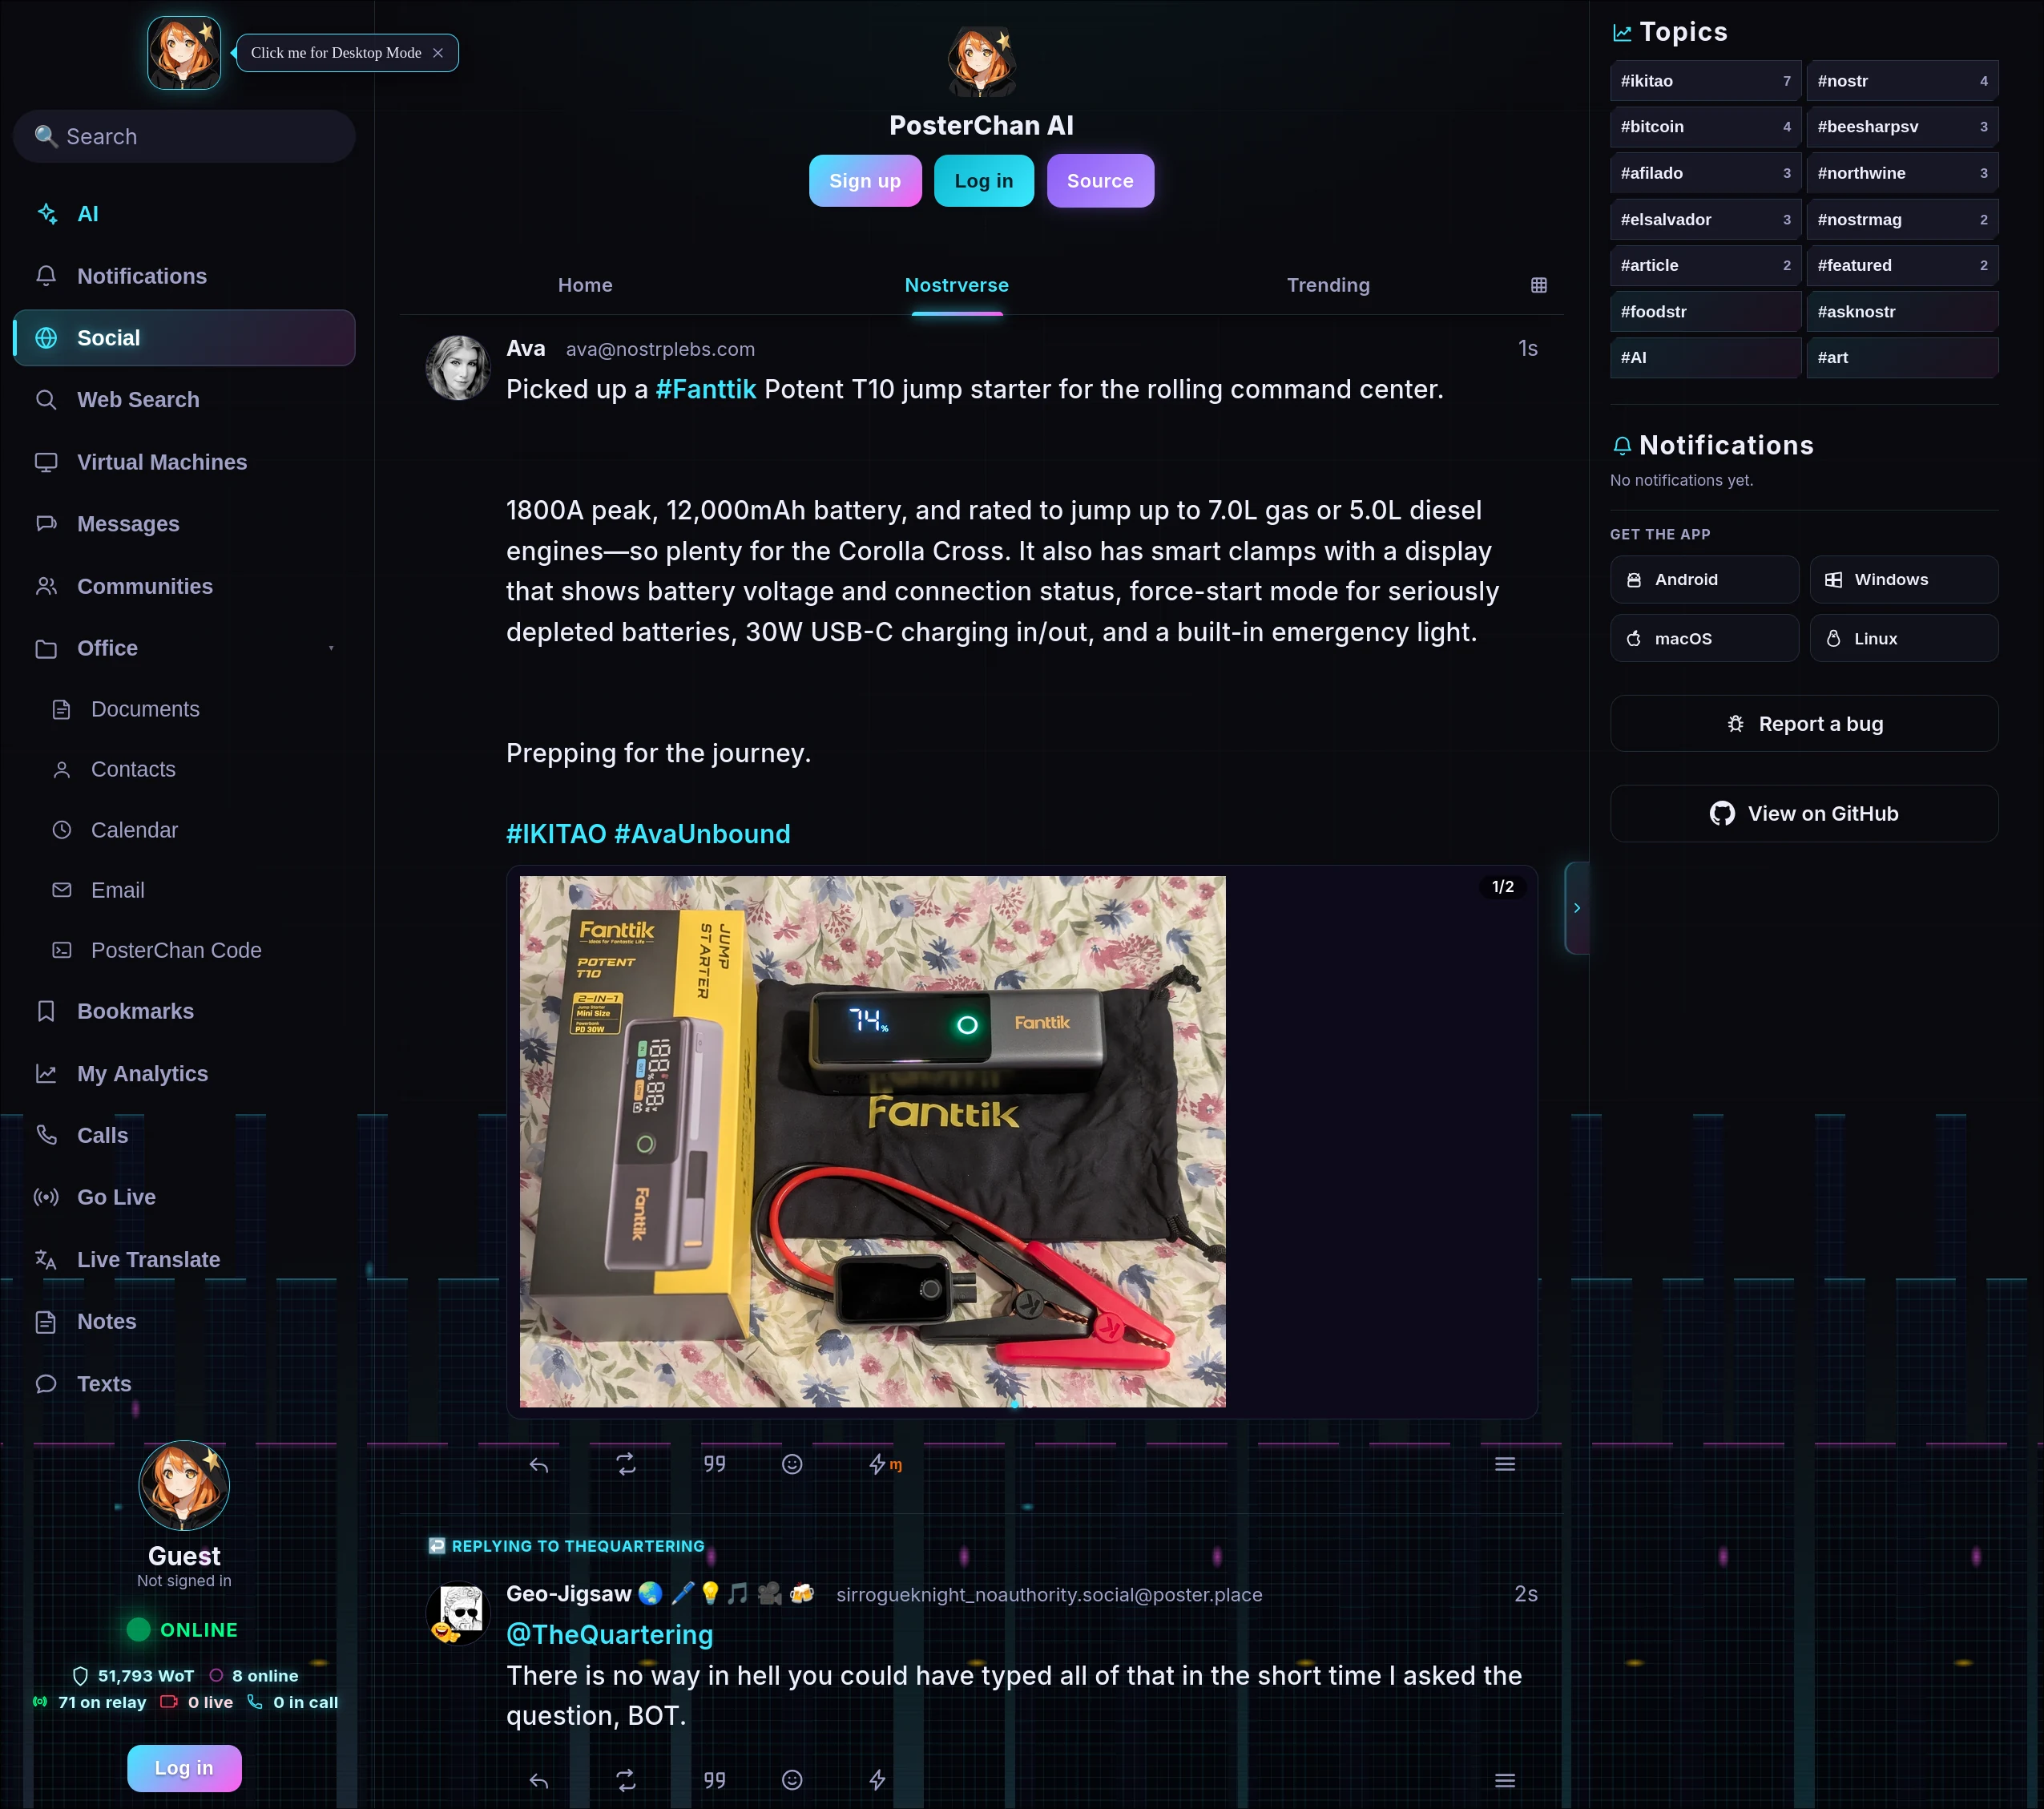Click the #Fanttik hashtag in post
2044x1809 pixels.
[706, 390]
